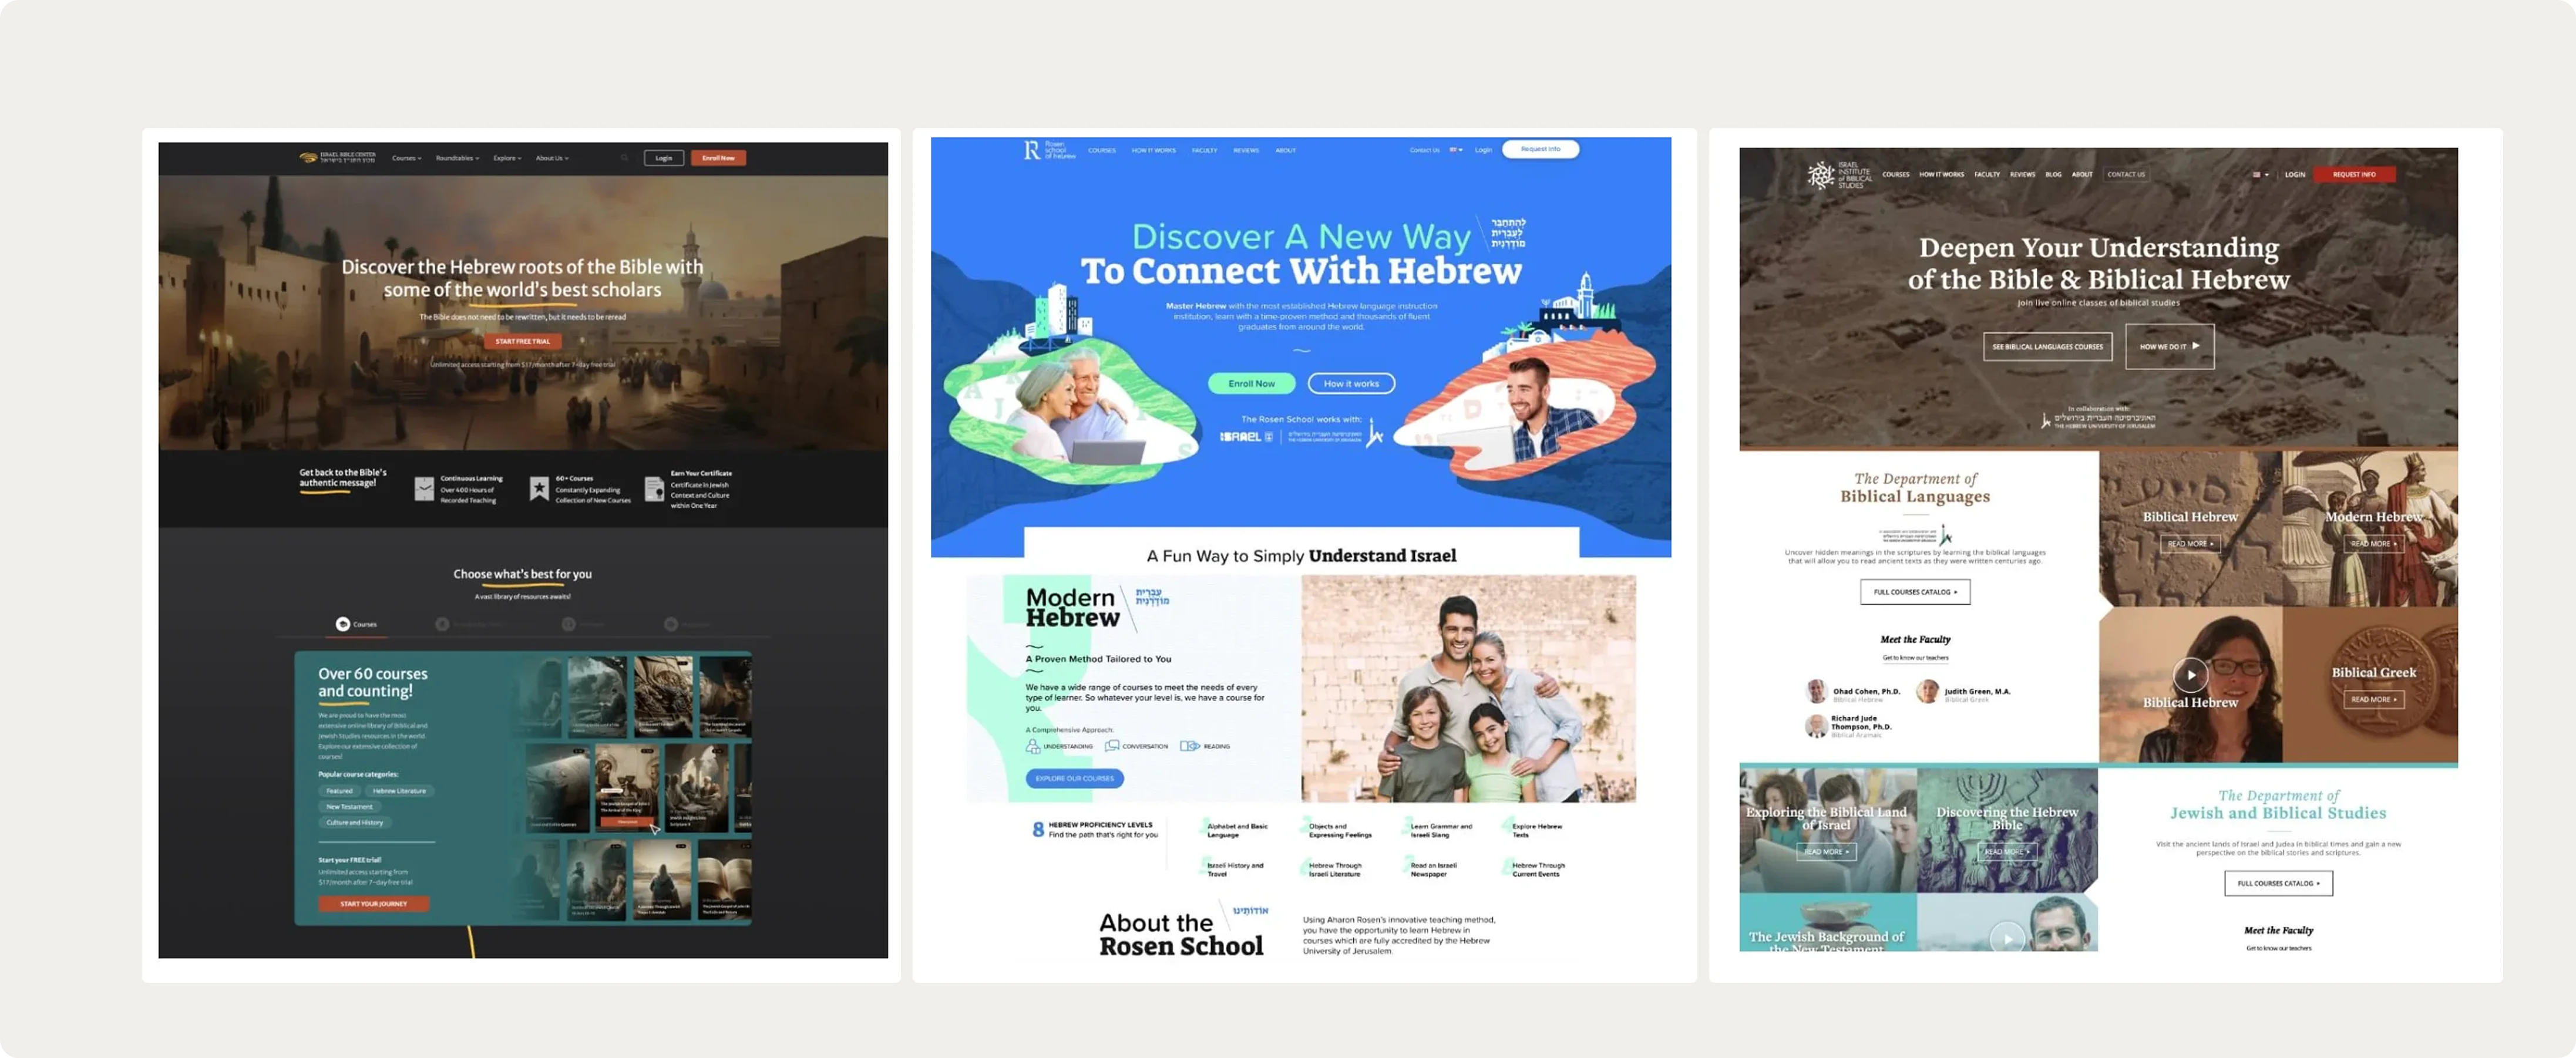Open HOW IT WORKS in Rosen School navigation

pyautogui.click(x=1153, y=150)
